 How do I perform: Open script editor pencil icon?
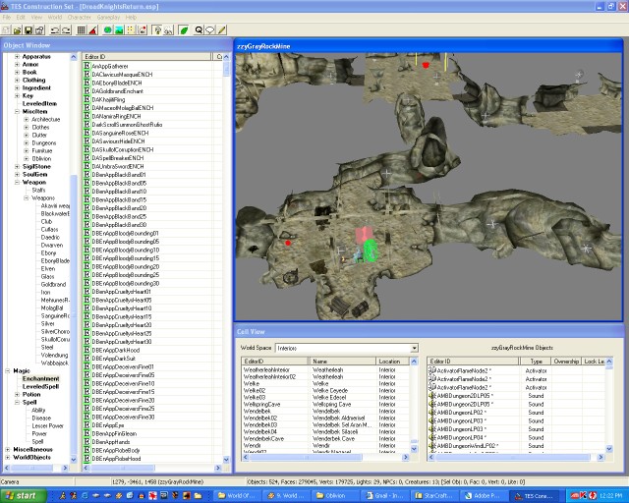(221, 30)
